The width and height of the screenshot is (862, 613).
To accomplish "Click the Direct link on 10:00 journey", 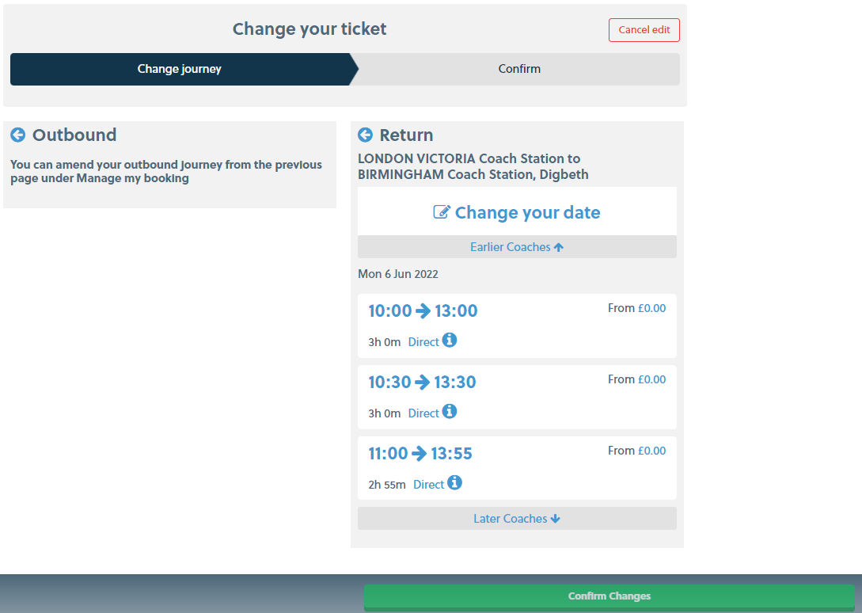I will pyautogui.click(x=423, y=341).
